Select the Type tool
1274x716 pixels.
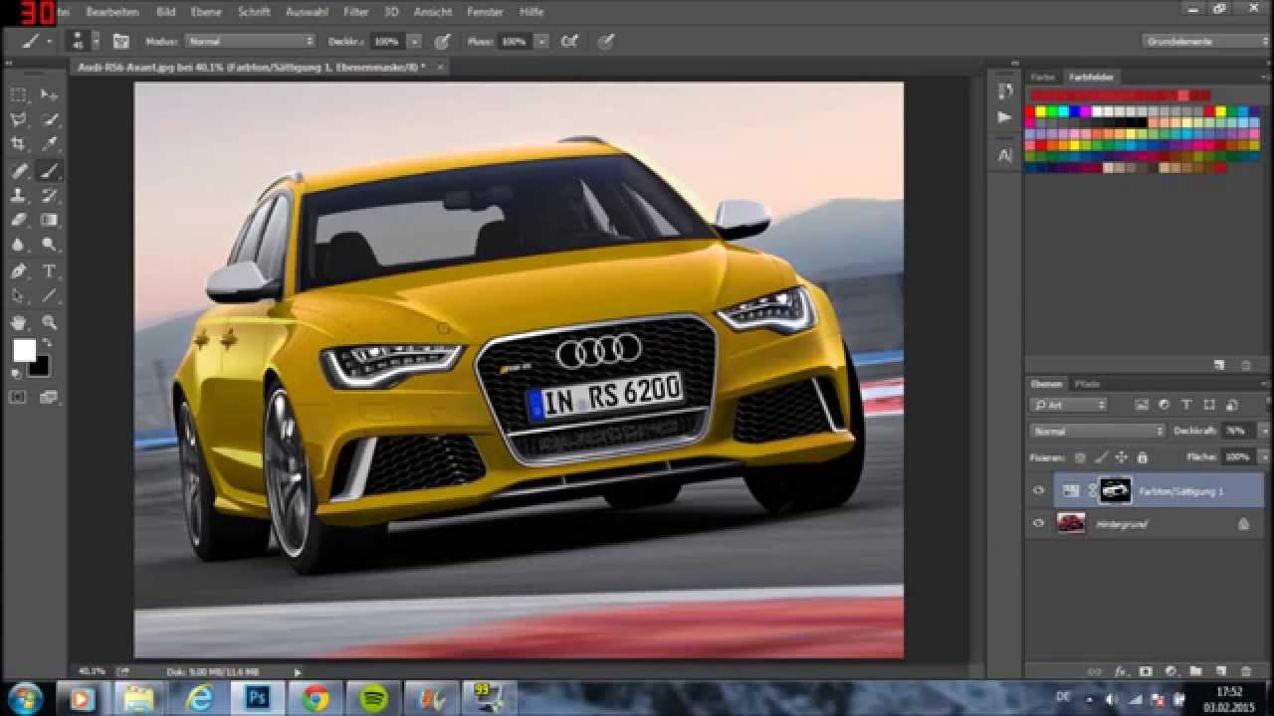coord(49,271)
